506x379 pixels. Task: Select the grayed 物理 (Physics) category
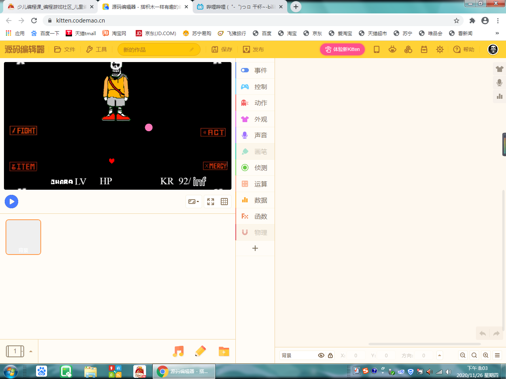pyautogui.click(x=255, y=232)
